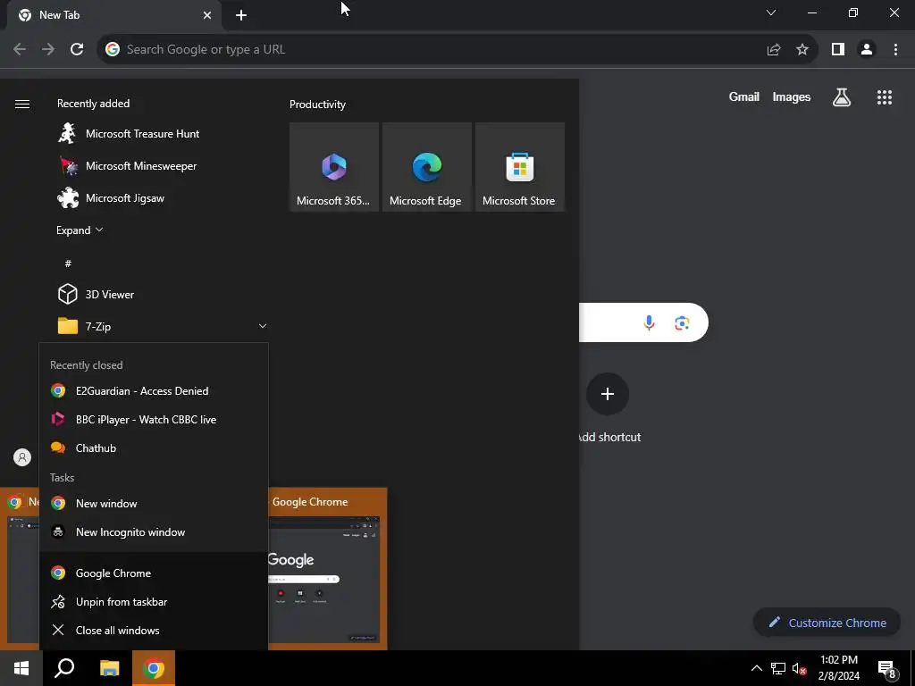Click the Productivity group heading

(317, 104)
